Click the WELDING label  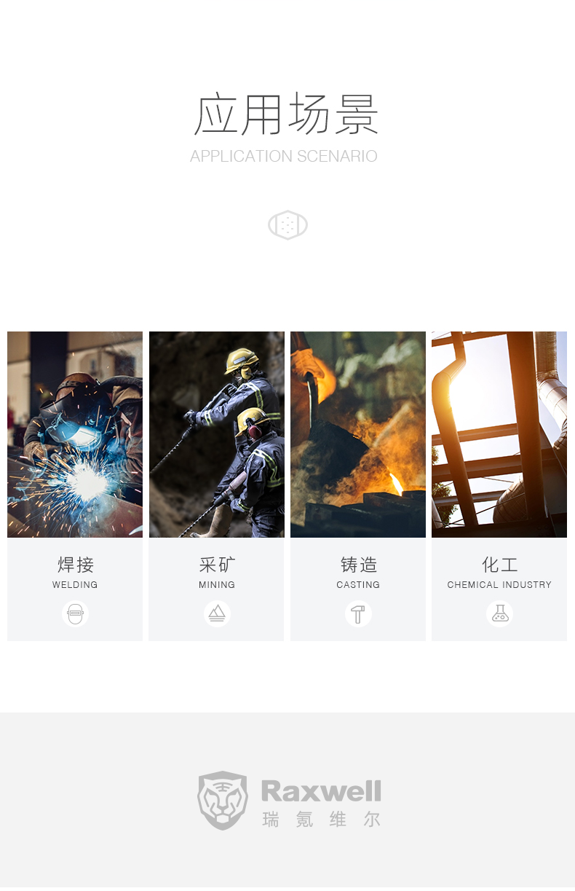point(75,585)
